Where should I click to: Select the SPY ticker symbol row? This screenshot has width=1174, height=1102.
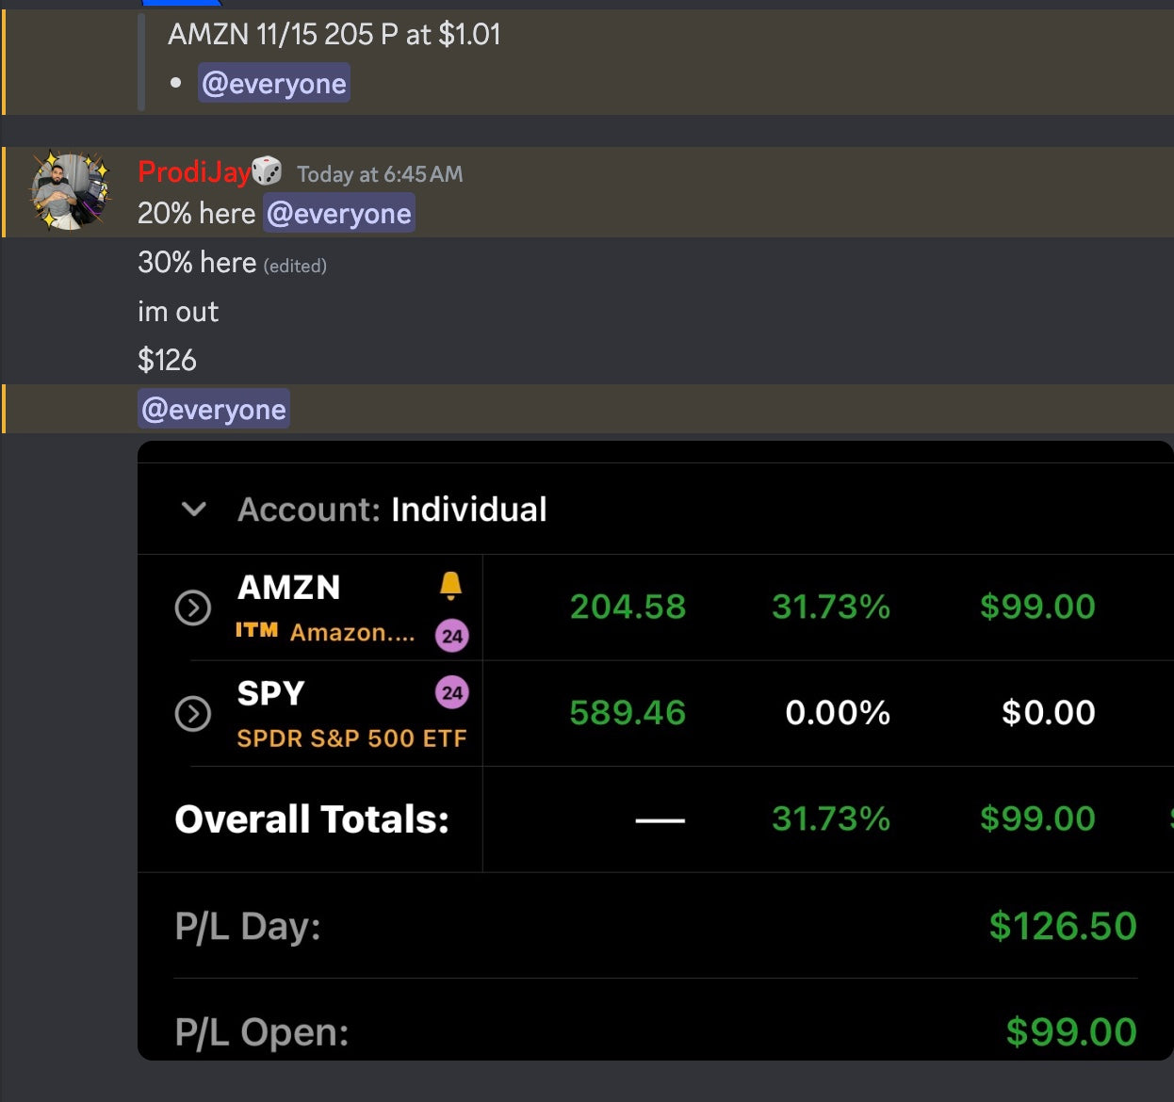[270, 694]
